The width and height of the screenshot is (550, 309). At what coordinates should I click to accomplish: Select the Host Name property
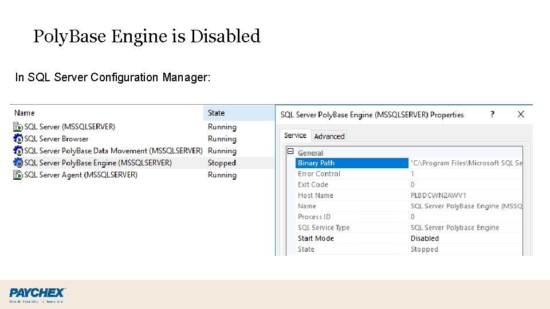(x=352, y=196)
